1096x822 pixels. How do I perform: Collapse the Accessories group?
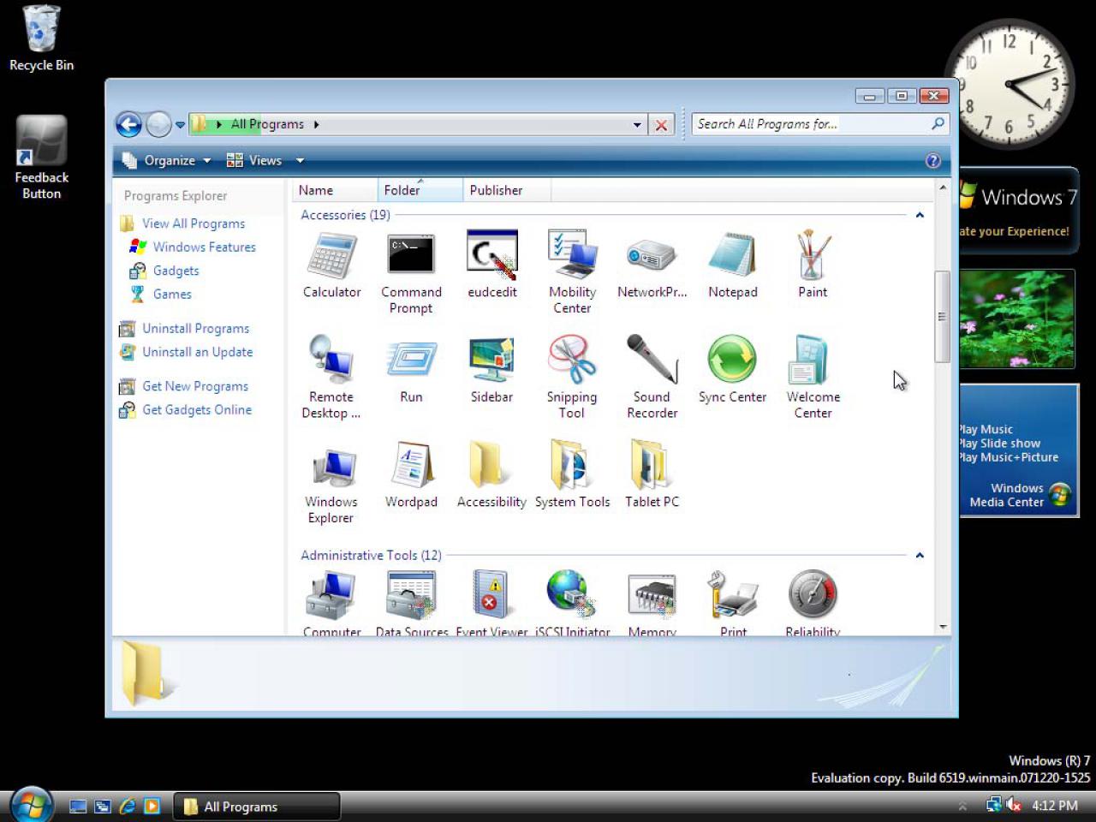(920, 215)
